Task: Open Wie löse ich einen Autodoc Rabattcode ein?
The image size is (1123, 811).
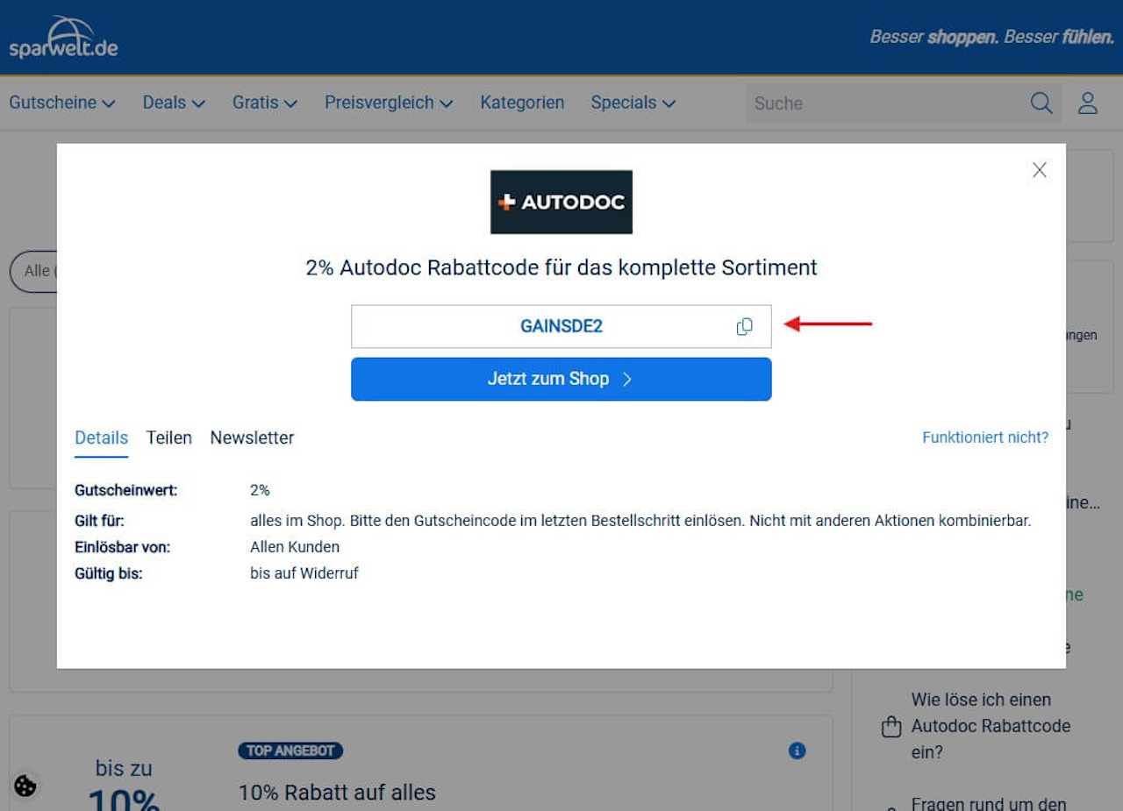Action: (x=991, y=726)
